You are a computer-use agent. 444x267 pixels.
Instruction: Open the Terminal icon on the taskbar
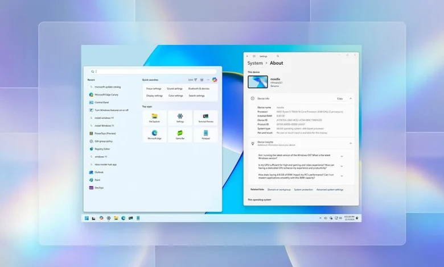pos(130,218)
